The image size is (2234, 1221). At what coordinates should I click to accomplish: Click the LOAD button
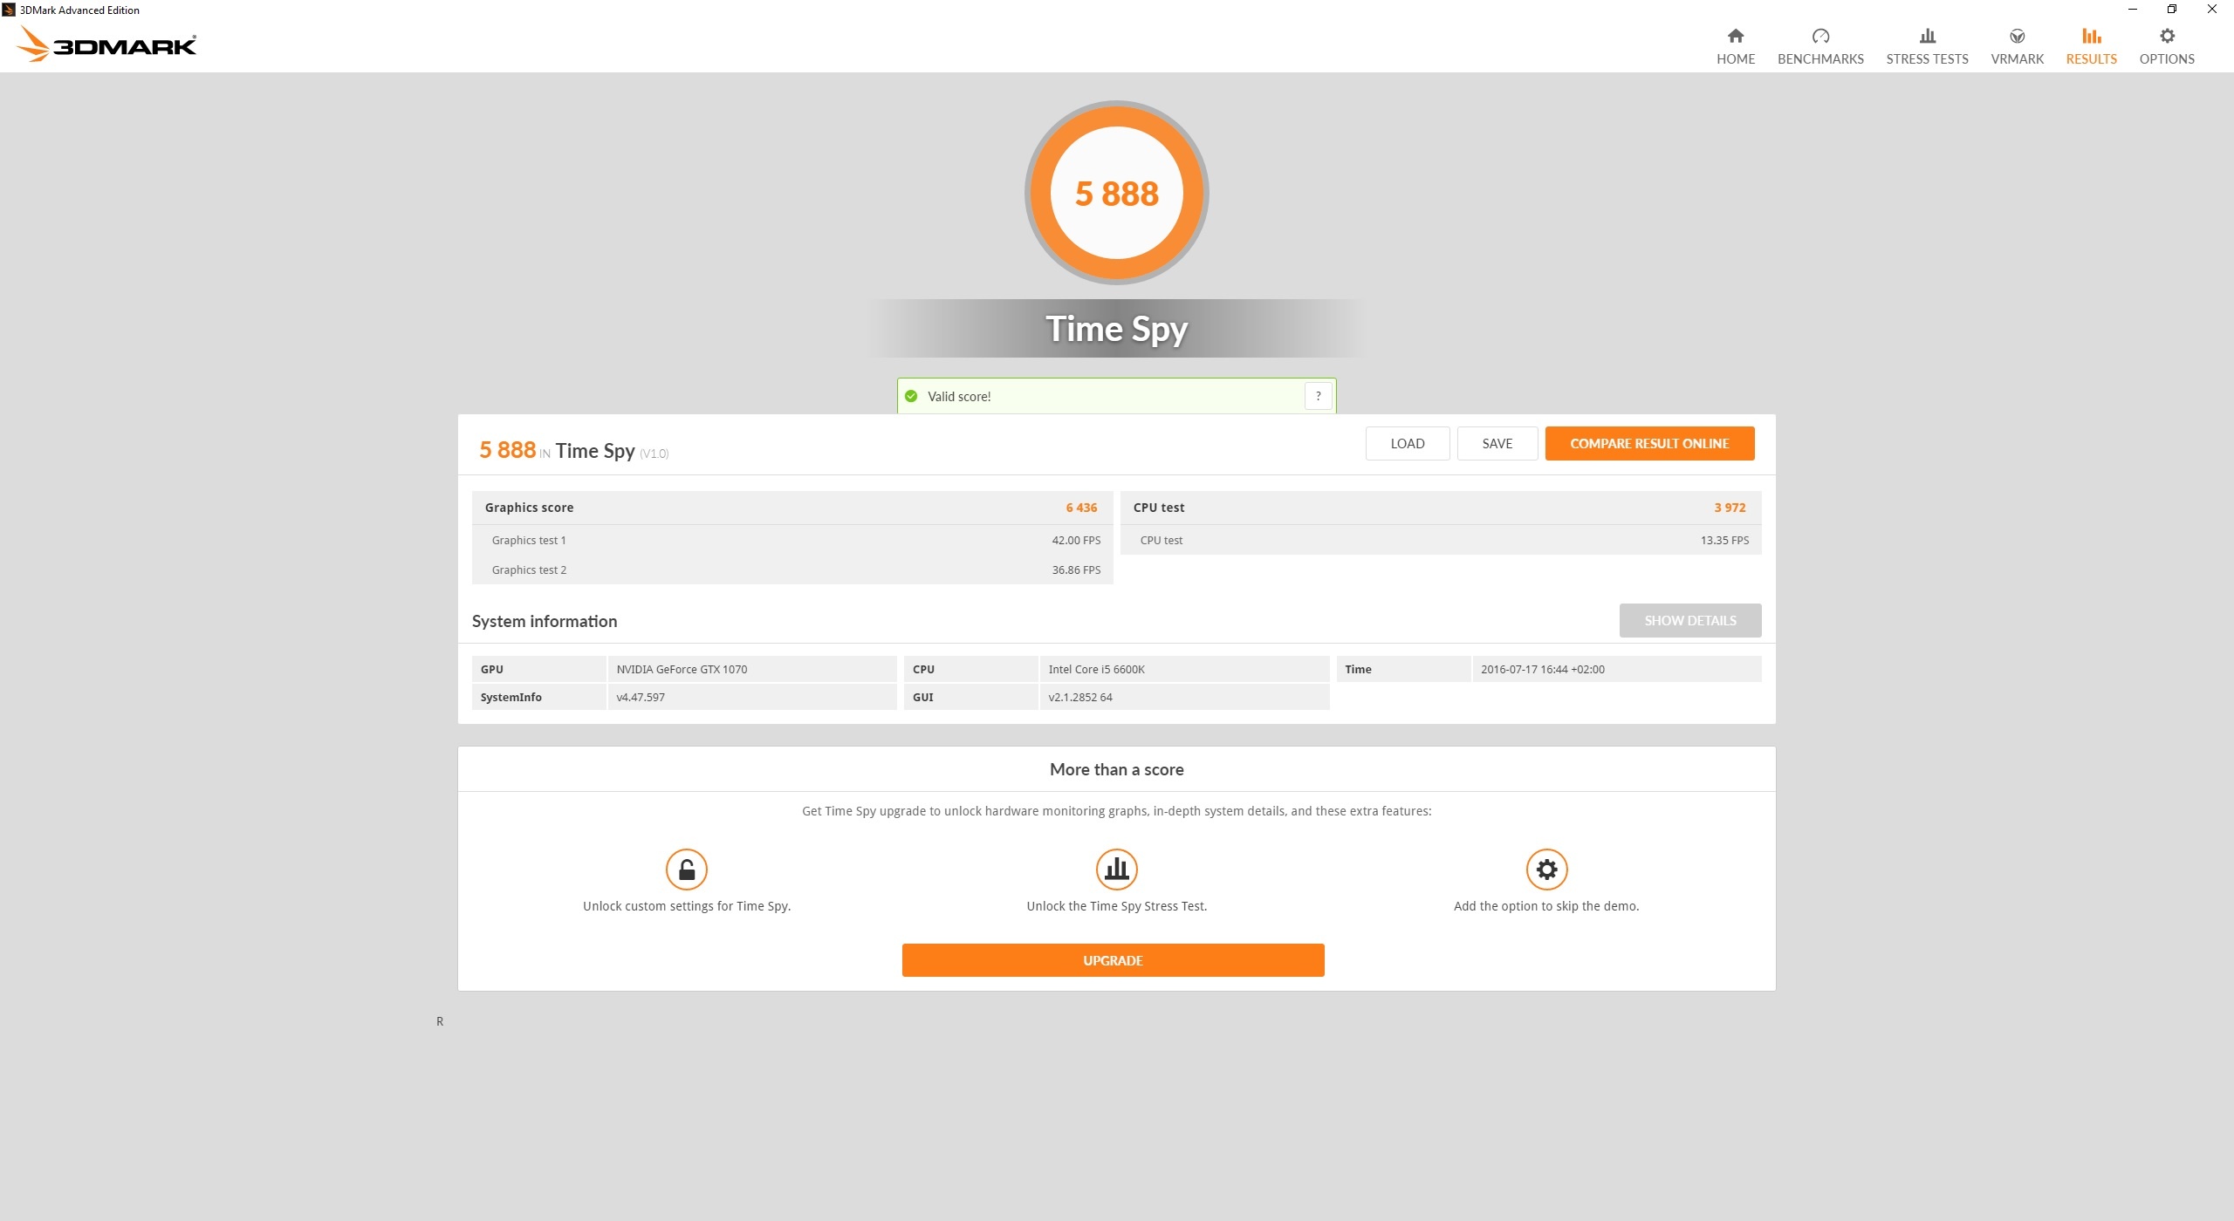1407,443
